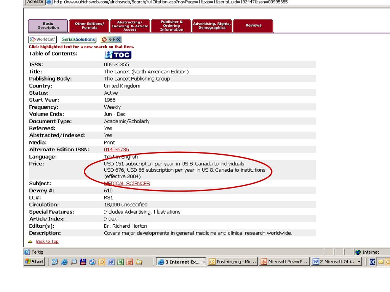Launch PowerPoint from quick launch
Screen dimensions: 390x292
pyautogui.click(x=130, y=262)
